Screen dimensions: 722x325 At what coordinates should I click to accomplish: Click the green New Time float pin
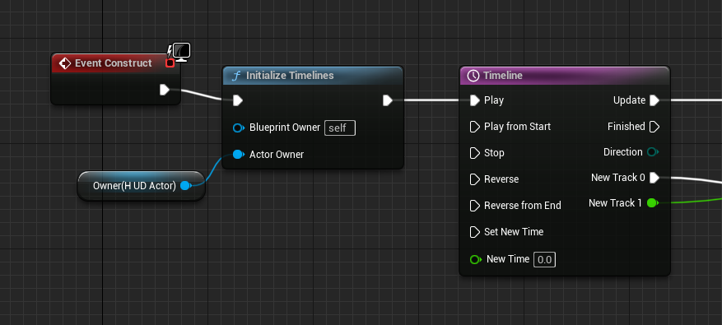pos(475,260)
